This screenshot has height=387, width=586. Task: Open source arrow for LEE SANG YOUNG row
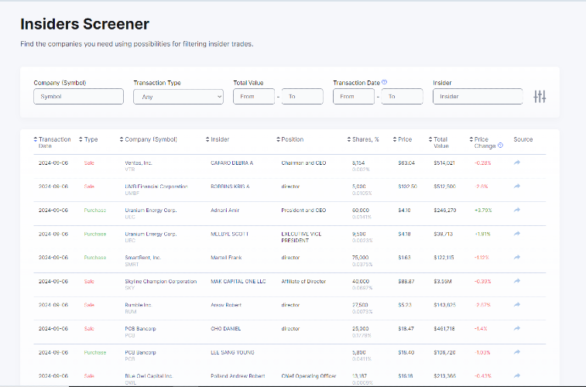(x=517, y=352)
